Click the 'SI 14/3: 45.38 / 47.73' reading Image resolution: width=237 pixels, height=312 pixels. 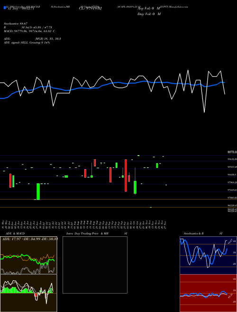click(x=37, y=27)
